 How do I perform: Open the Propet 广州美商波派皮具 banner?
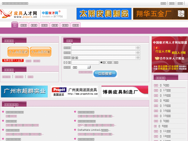(74, 91)
